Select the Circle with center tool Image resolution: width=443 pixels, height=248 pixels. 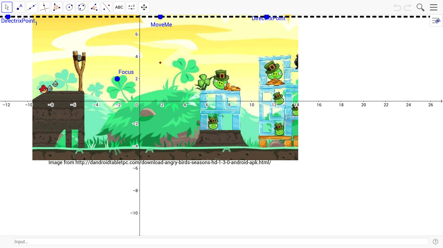pos(69,7)
